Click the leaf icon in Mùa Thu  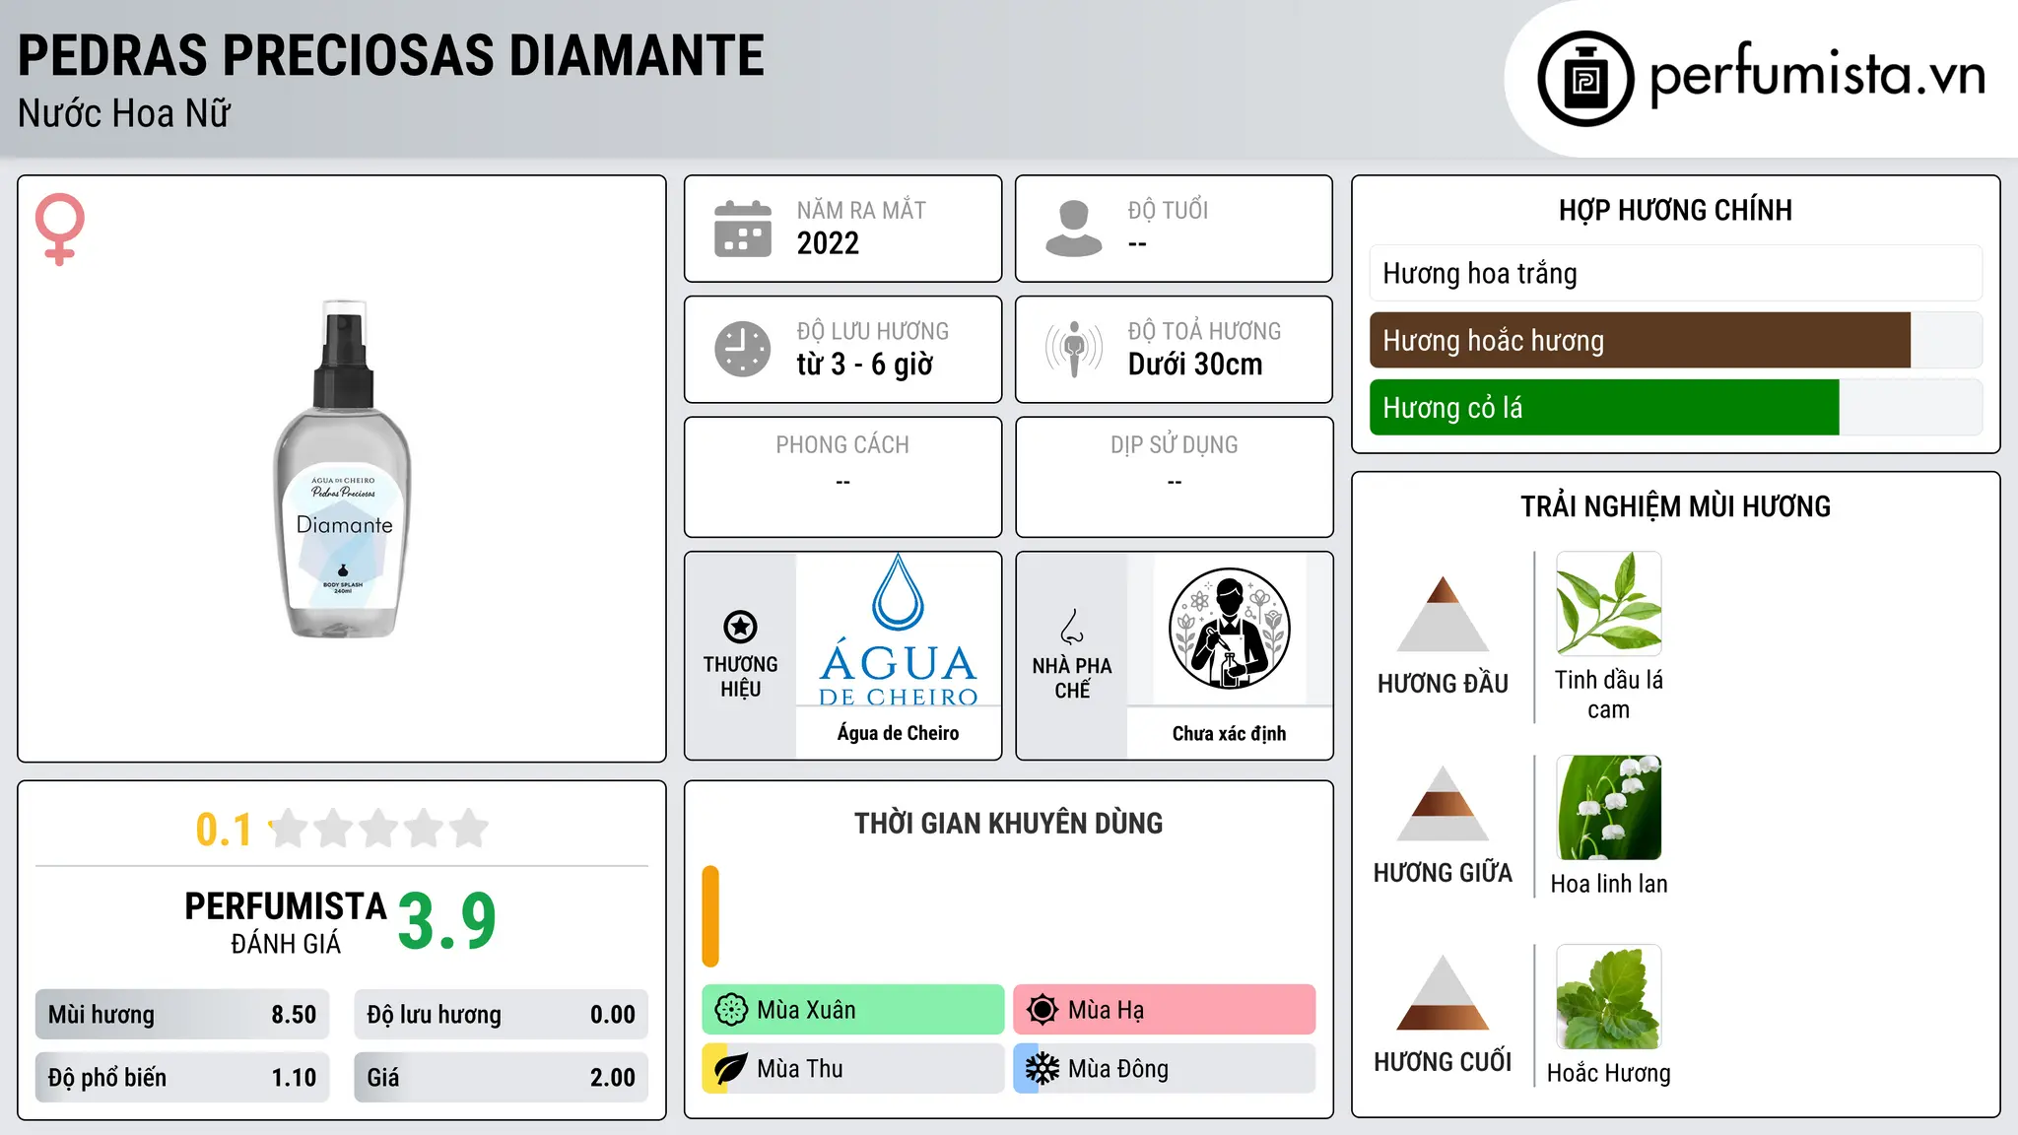[x=730, y=1069]
